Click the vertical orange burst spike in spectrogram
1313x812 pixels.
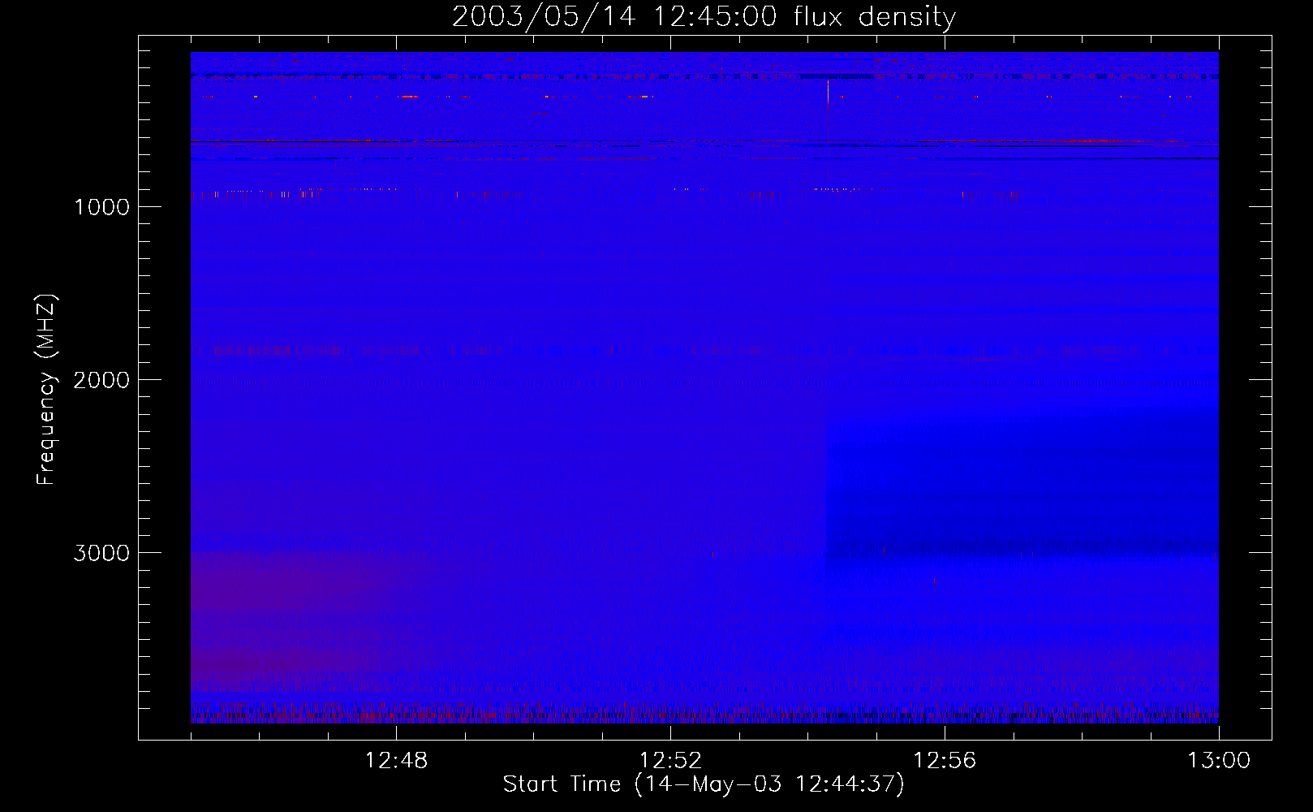[828, 111]
